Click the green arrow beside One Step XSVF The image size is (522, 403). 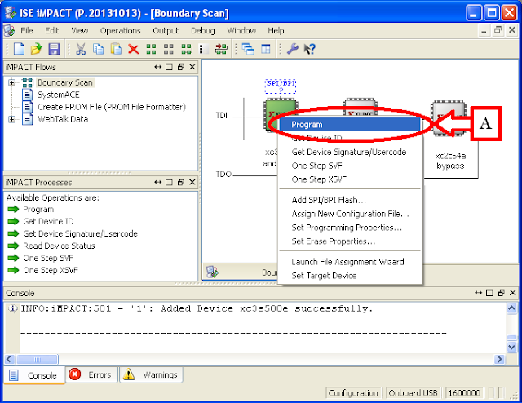13,270
